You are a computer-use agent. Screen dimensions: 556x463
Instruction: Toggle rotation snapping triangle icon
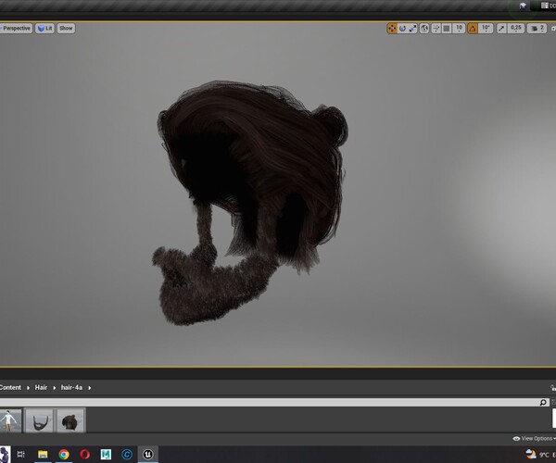pyautogui.click(x=473, y=29)
